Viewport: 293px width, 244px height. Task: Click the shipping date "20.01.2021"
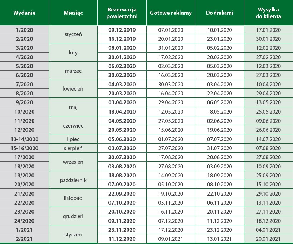coord(269,239)
